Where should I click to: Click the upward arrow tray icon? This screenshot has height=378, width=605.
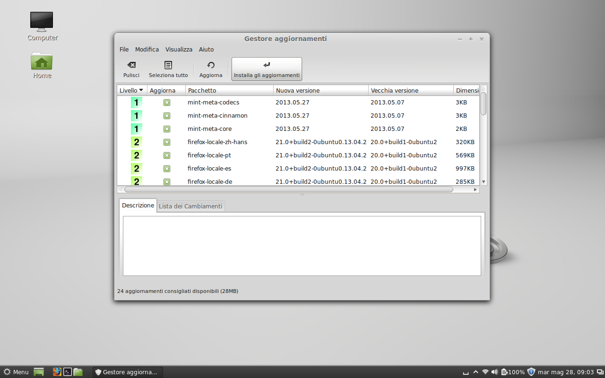coord(475,372)
